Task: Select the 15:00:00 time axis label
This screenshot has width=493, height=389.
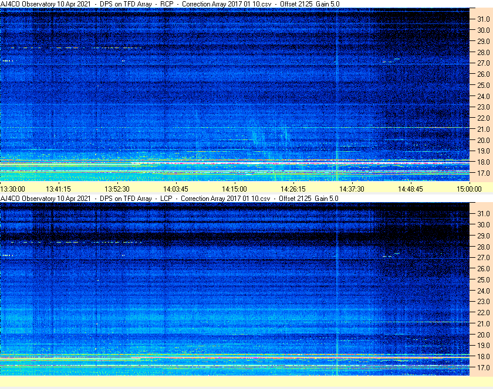Action: pos(469,189)
